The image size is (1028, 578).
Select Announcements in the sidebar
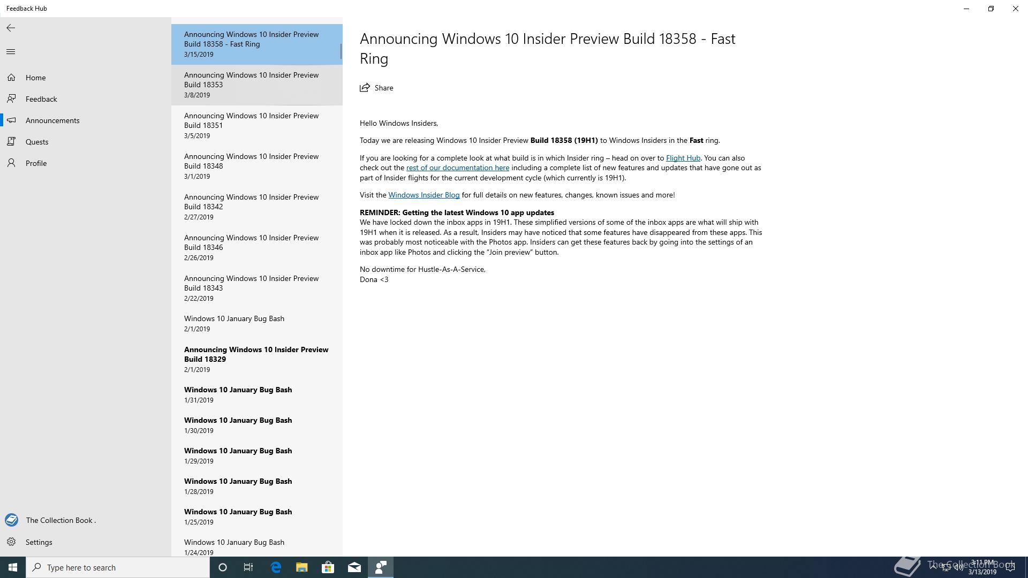click(x=86, y=120)
